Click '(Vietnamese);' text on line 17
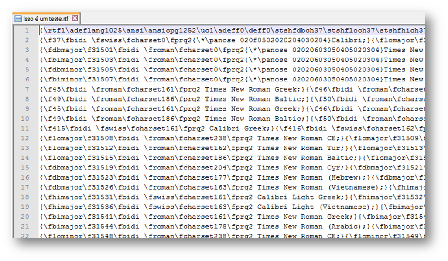 pos(355,187)
